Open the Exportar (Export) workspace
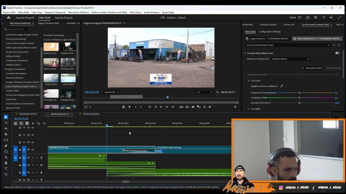This screenshot has height=194, width=346. (x=64, y=18)
